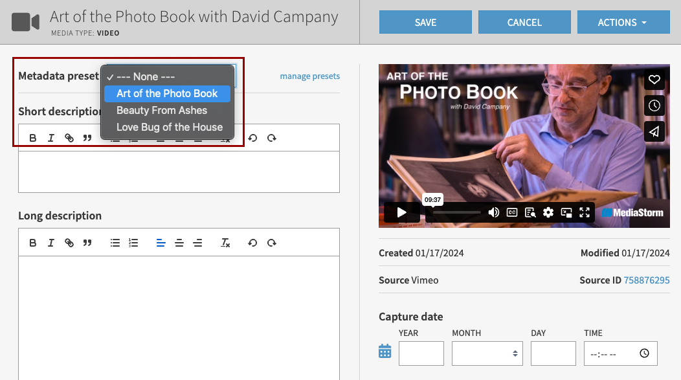
Task: Toggle picture-in-picture on the video player
Action: click(x=566, y=212)
